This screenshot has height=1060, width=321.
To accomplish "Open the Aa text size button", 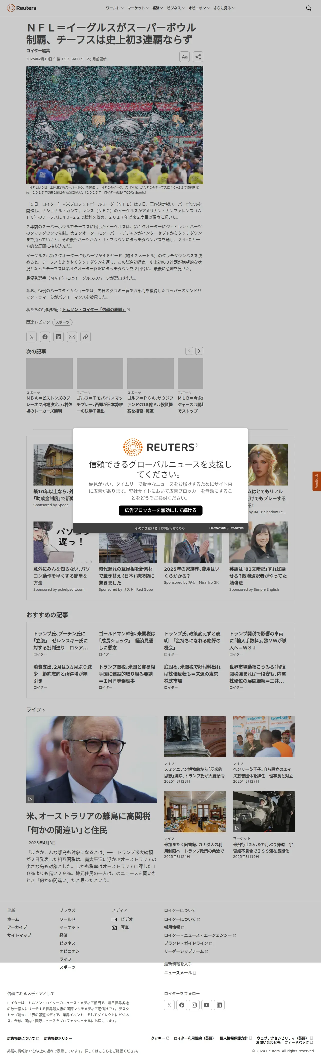I will click(184, 57).
